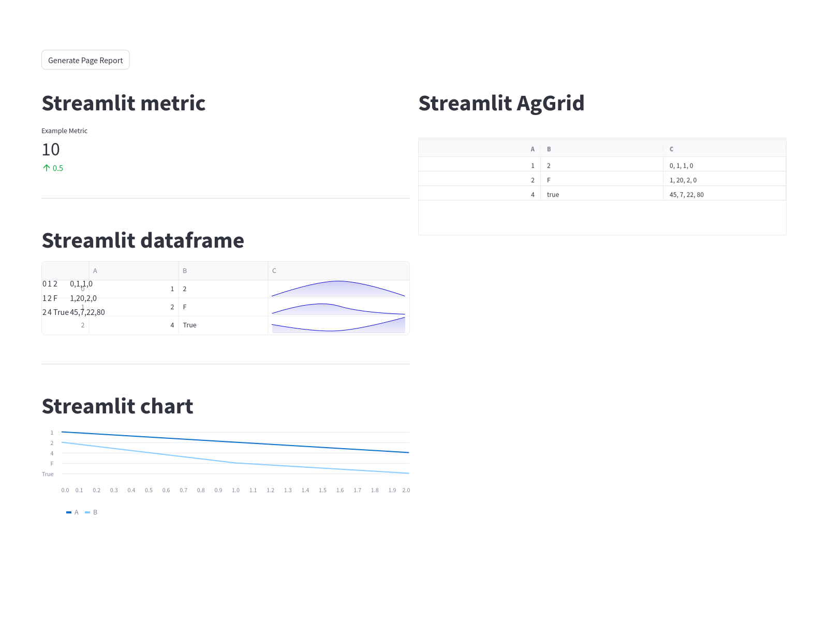This screenshot has width=828, height=617.
Task: Click dataframe column B header
Action: 223,271
